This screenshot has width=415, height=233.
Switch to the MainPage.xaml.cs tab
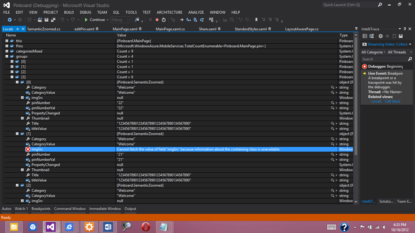[x=170, y=29]
